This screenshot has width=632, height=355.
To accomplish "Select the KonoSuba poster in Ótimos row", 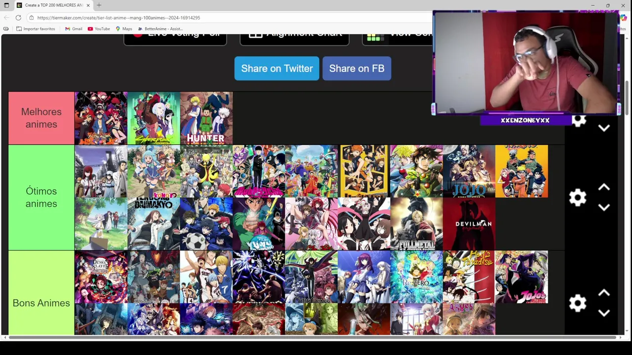I will (x=154, y=171).
